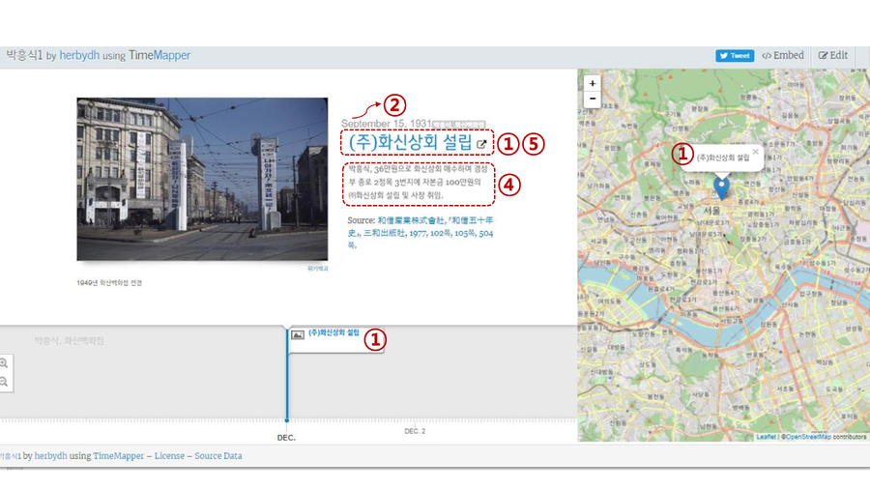
Task: Open the Source Data link
Action: [218, 456]
